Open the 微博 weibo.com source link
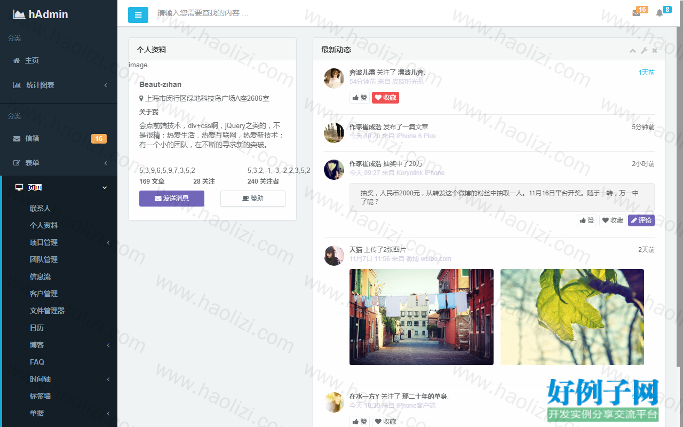683x427 pixels. point(429,259)
